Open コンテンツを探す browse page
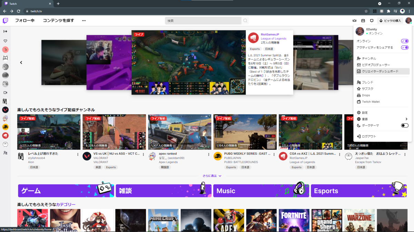 tap(58, 21)
